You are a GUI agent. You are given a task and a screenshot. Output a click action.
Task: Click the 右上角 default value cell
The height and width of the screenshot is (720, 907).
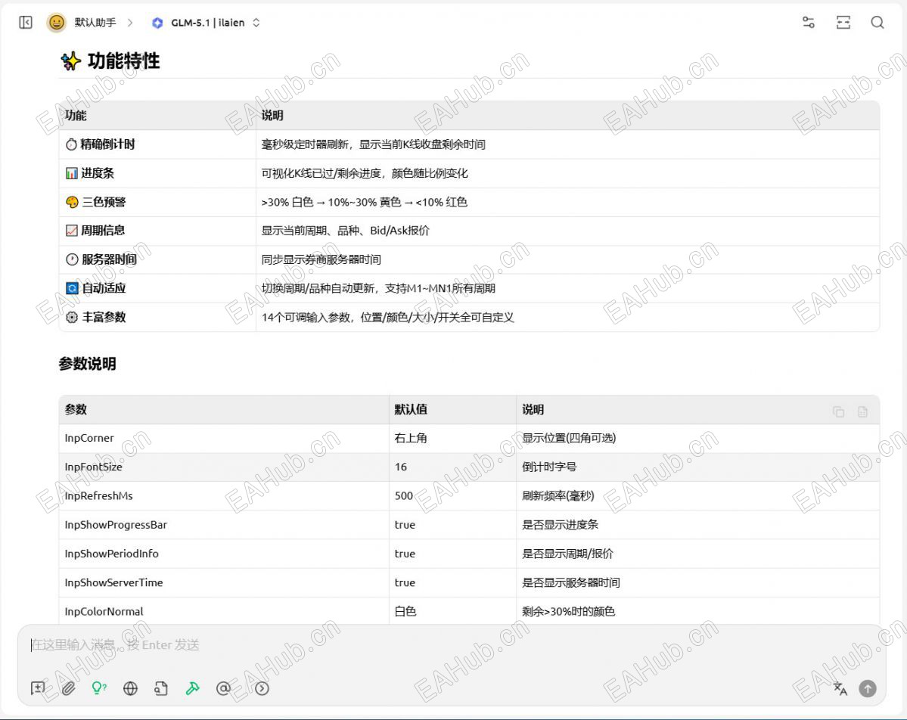tap(452, 438)
